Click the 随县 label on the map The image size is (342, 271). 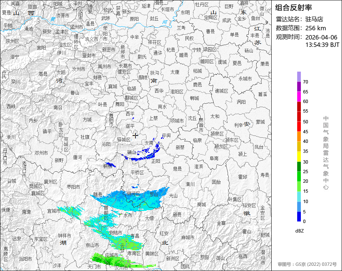coord(98,195)
